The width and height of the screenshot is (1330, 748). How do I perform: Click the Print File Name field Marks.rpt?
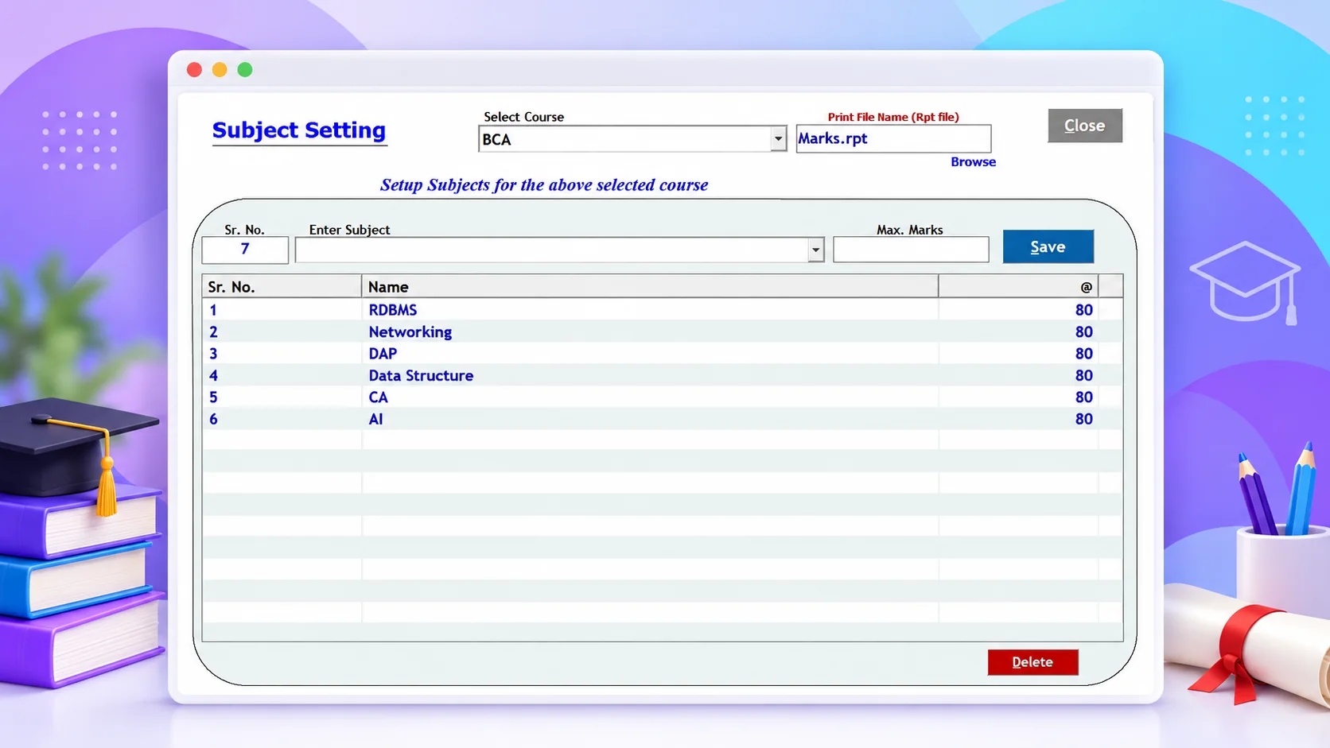893,138
